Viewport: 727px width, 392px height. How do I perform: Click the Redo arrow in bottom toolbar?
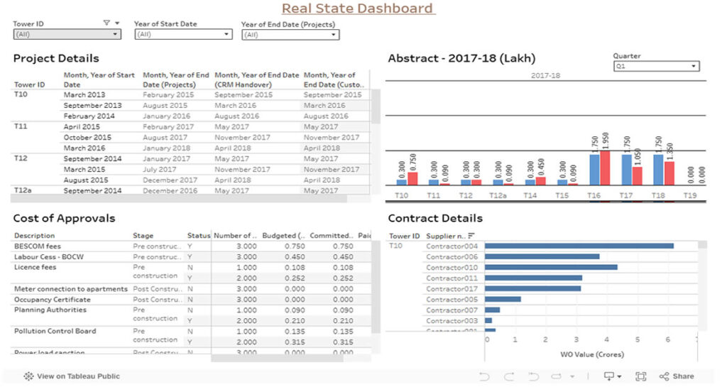pyautogui.click(x=509, y=376)
